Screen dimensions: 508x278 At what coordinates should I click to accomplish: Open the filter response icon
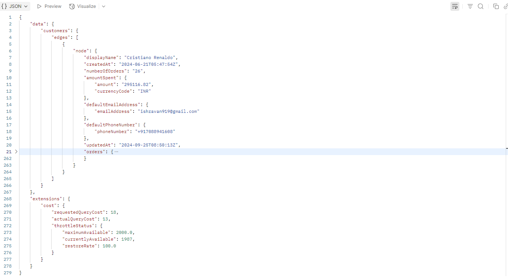click(470, 6)
